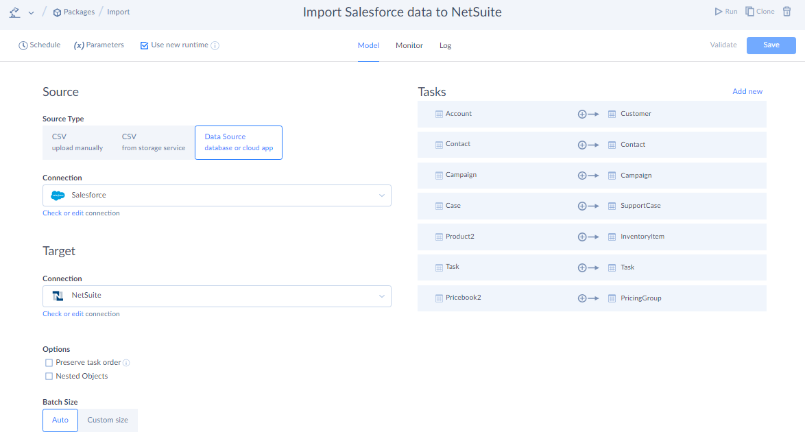Click the package title Import Salesforce data to NetSuite
This screenshot has width=805, height=441.
click(402, 12)
